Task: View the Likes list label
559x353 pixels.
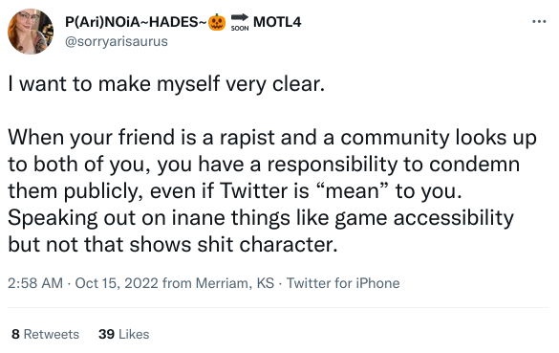Action: pos(134,334)
